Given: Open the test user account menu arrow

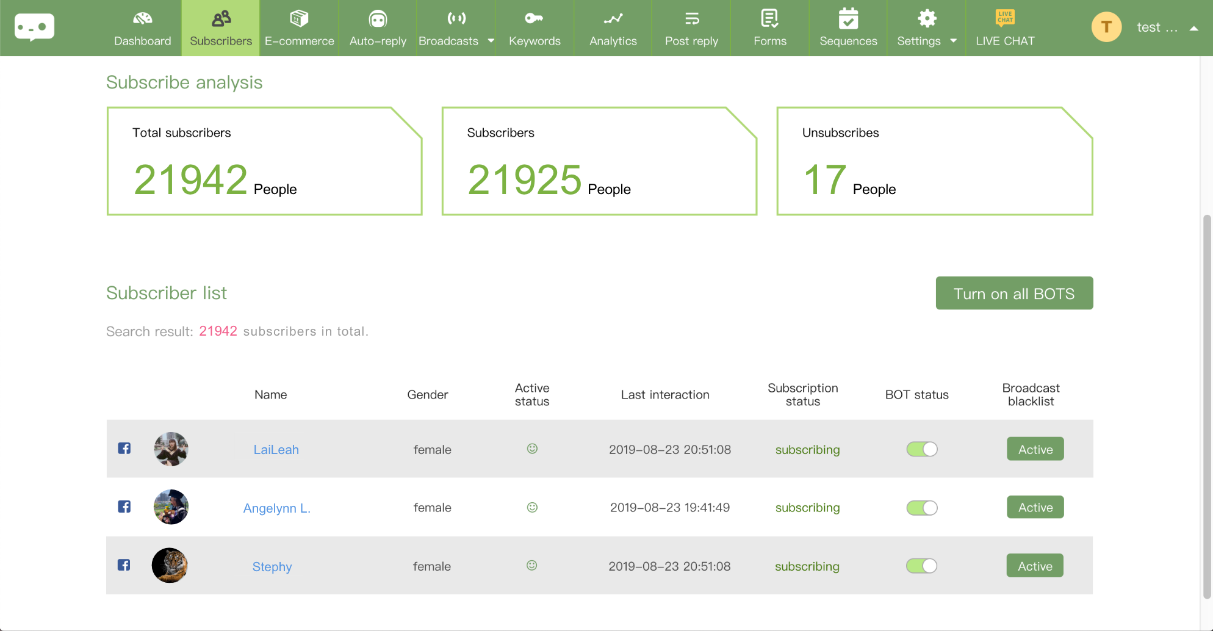Looking at the screenshot, I should point(1194,28).
